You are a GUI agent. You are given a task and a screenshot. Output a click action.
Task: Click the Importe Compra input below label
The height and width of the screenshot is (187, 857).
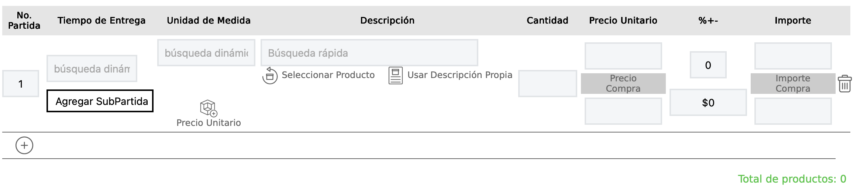coord(793,111)
